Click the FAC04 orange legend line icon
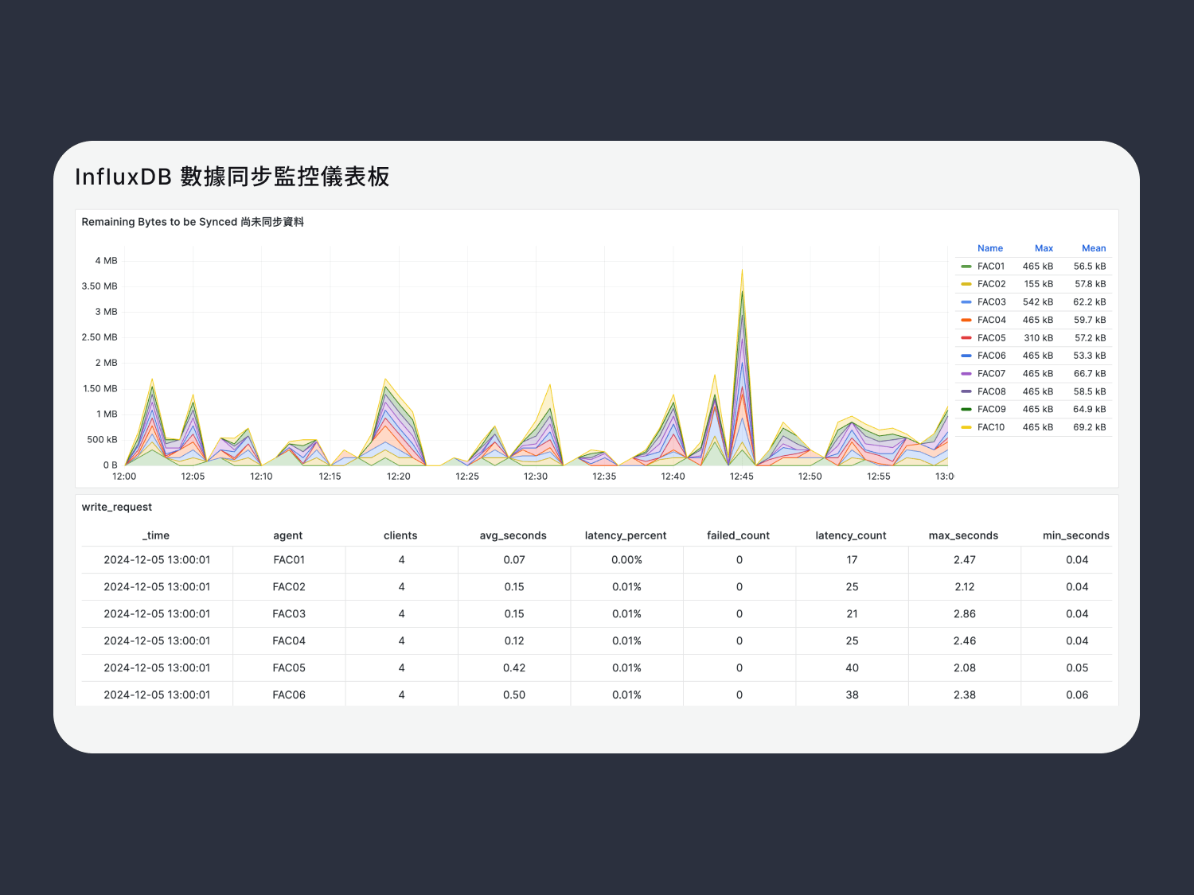Image resolution: width=1194 pixels, height=895 pixels. point(966,320)
